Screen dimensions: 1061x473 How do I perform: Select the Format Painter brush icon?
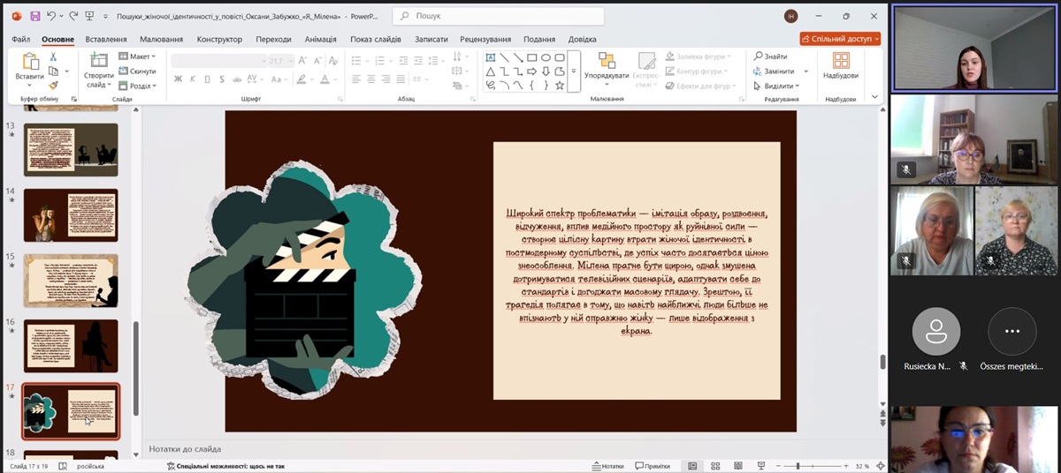point(53,86)
